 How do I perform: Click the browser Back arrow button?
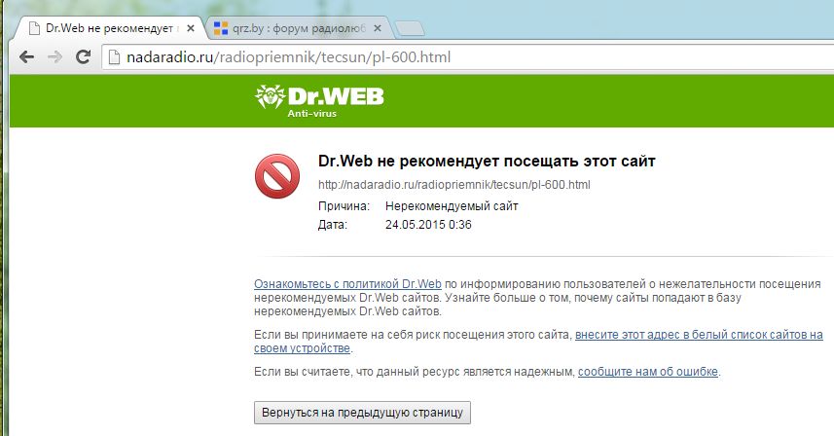click(26, 57)
